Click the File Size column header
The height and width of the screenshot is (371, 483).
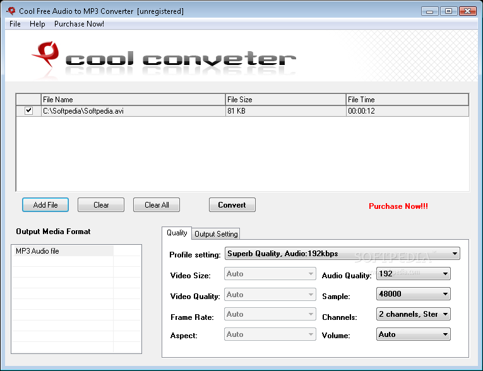point(285,100)
